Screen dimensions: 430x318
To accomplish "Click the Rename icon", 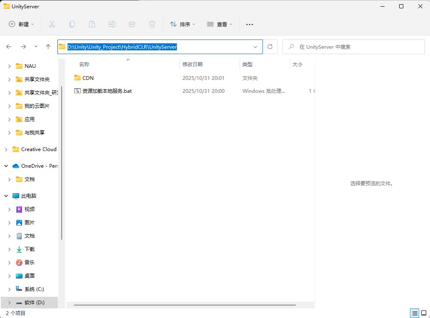I will 112,24.
